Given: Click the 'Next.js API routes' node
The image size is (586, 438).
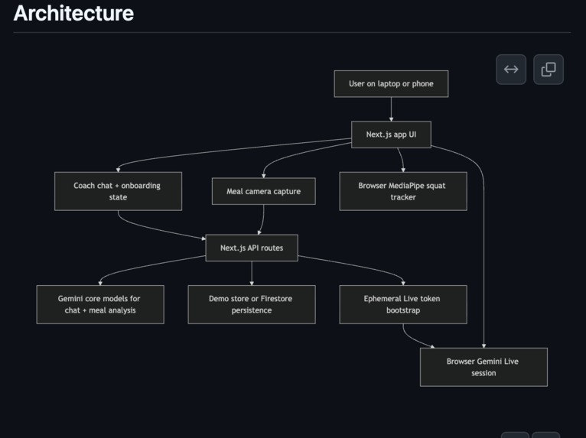Looking at the screenshot, I should click(252, 248).
